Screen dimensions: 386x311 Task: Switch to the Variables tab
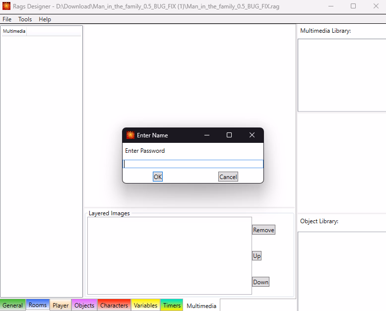[x=145, y=306]
